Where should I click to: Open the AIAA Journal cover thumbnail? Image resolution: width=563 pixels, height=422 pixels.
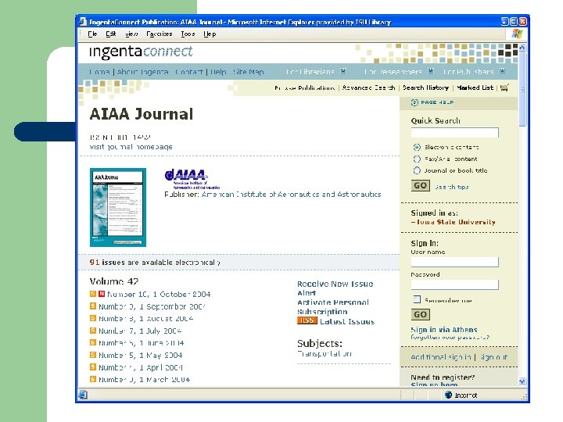tap(118, 207)
